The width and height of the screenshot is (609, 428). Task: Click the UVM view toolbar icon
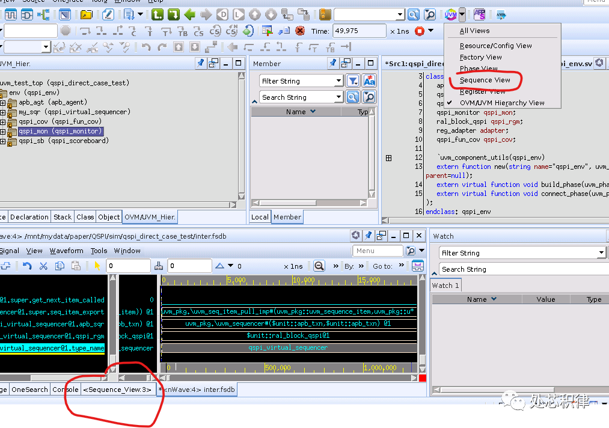tap(451, 14)
